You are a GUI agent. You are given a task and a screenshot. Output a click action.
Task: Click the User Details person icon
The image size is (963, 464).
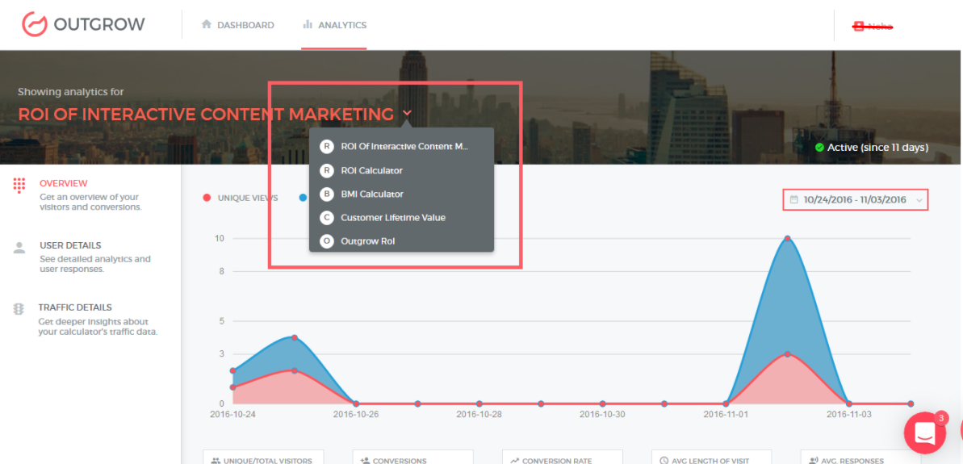pyautogui.click(x=19, y=248)
